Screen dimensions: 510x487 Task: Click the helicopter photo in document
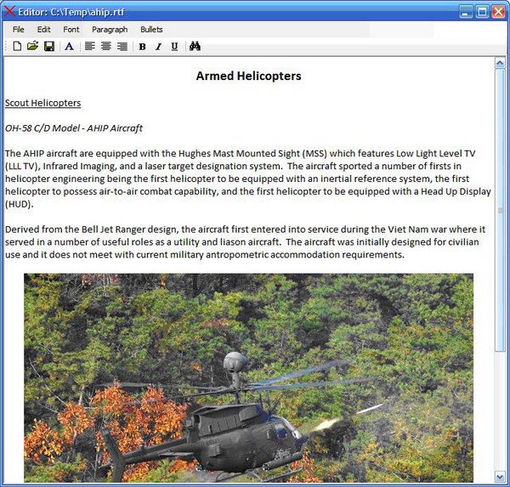pos(248,377)
